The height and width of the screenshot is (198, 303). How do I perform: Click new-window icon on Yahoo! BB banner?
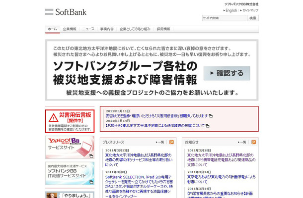click(x=91, y=156)
